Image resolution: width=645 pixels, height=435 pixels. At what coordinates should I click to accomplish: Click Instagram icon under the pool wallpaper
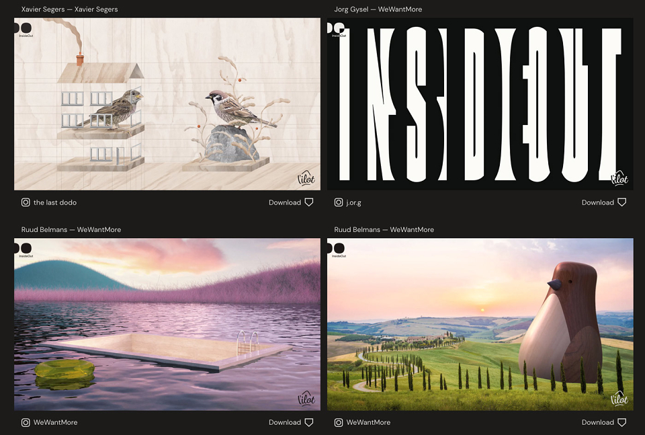pyautogui.click(x=26, y=422)
